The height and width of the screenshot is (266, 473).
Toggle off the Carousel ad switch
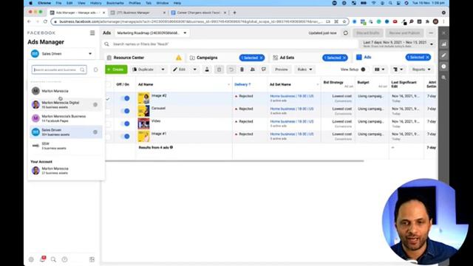click(x=125, y=111)
